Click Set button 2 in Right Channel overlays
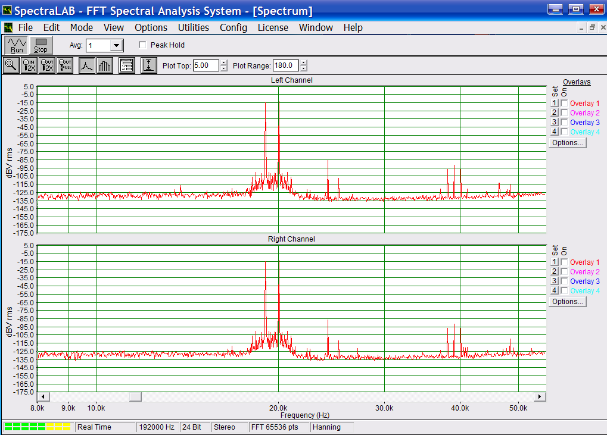 tap(554, 272)
